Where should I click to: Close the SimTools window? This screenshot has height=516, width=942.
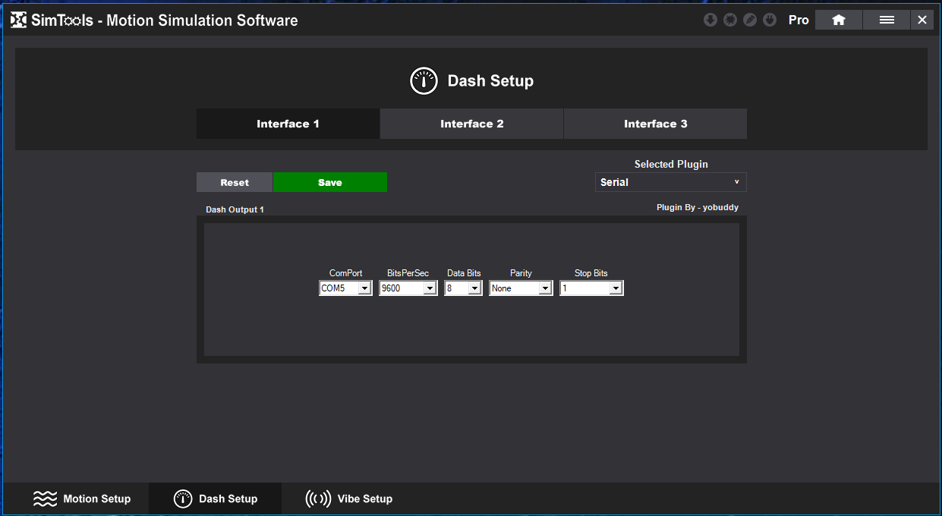[x=922, y=20]
